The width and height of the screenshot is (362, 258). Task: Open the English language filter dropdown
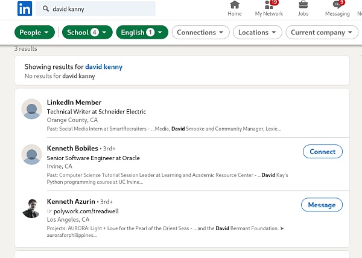pyautogui.click(x=142, y=33)
